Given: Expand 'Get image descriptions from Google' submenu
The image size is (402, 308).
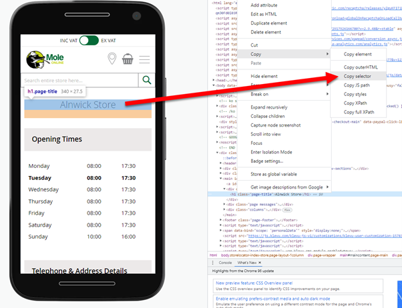Looking at the screenshot, I should (327, 187).
